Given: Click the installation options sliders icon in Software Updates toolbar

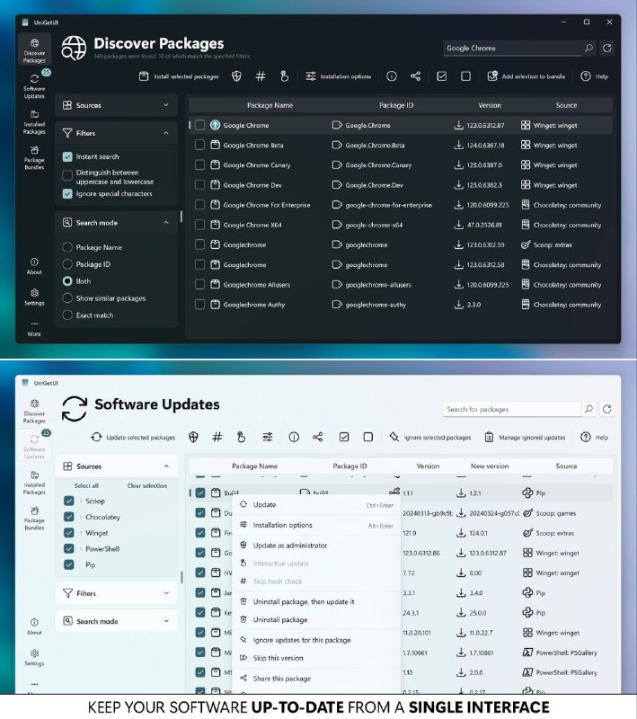Looking at the screenshot, I should [267, 437].
